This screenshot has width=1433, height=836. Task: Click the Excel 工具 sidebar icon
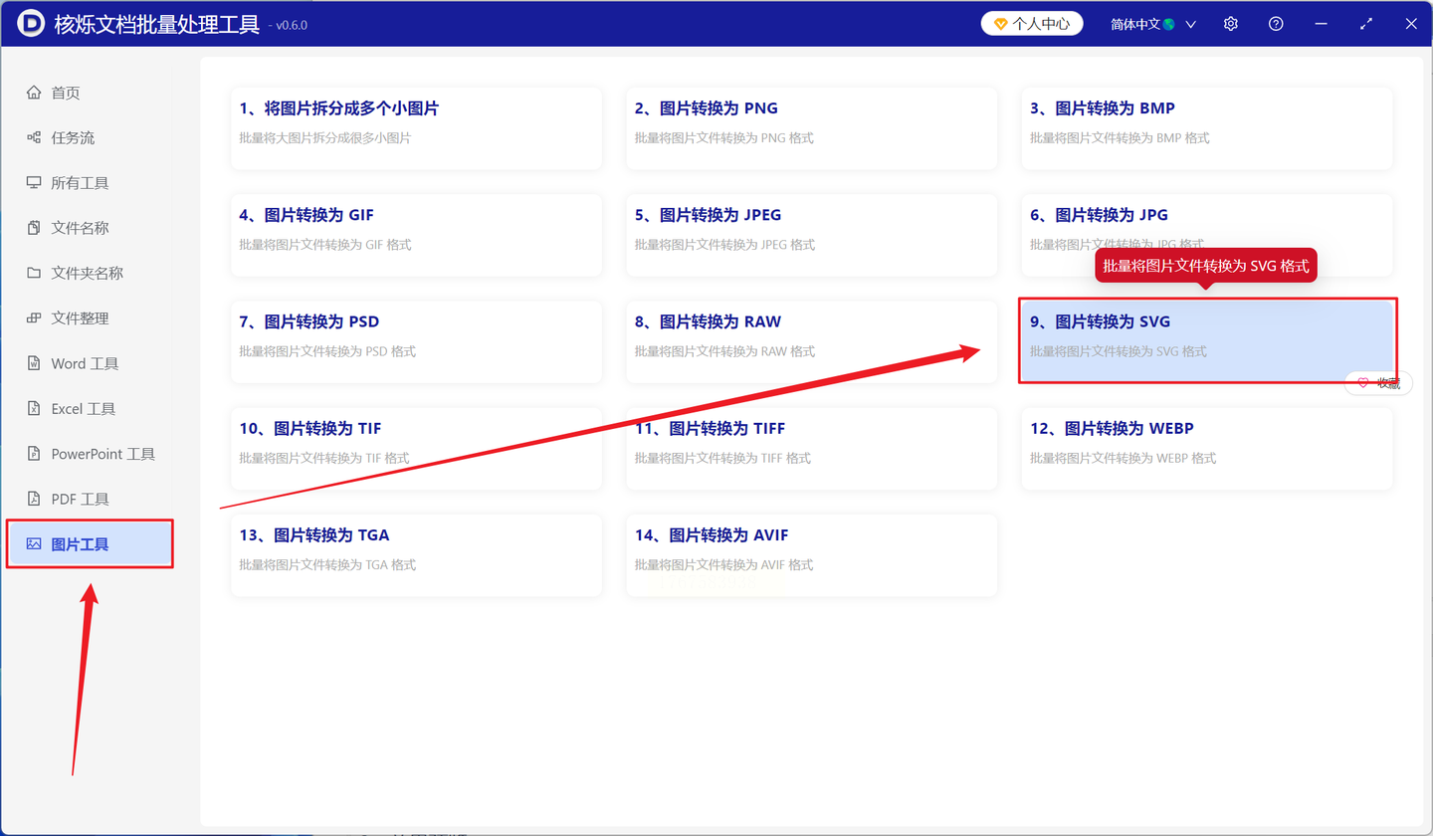tap(34, 409)
